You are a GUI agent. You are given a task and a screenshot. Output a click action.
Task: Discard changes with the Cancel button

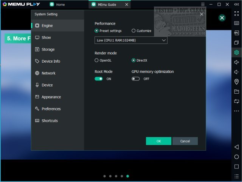(185, 141)
